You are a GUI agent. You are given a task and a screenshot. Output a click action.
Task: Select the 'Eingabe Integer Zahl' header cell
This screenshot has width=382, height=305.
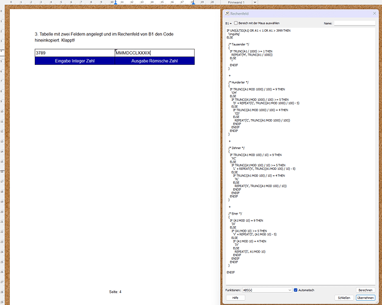74,62
